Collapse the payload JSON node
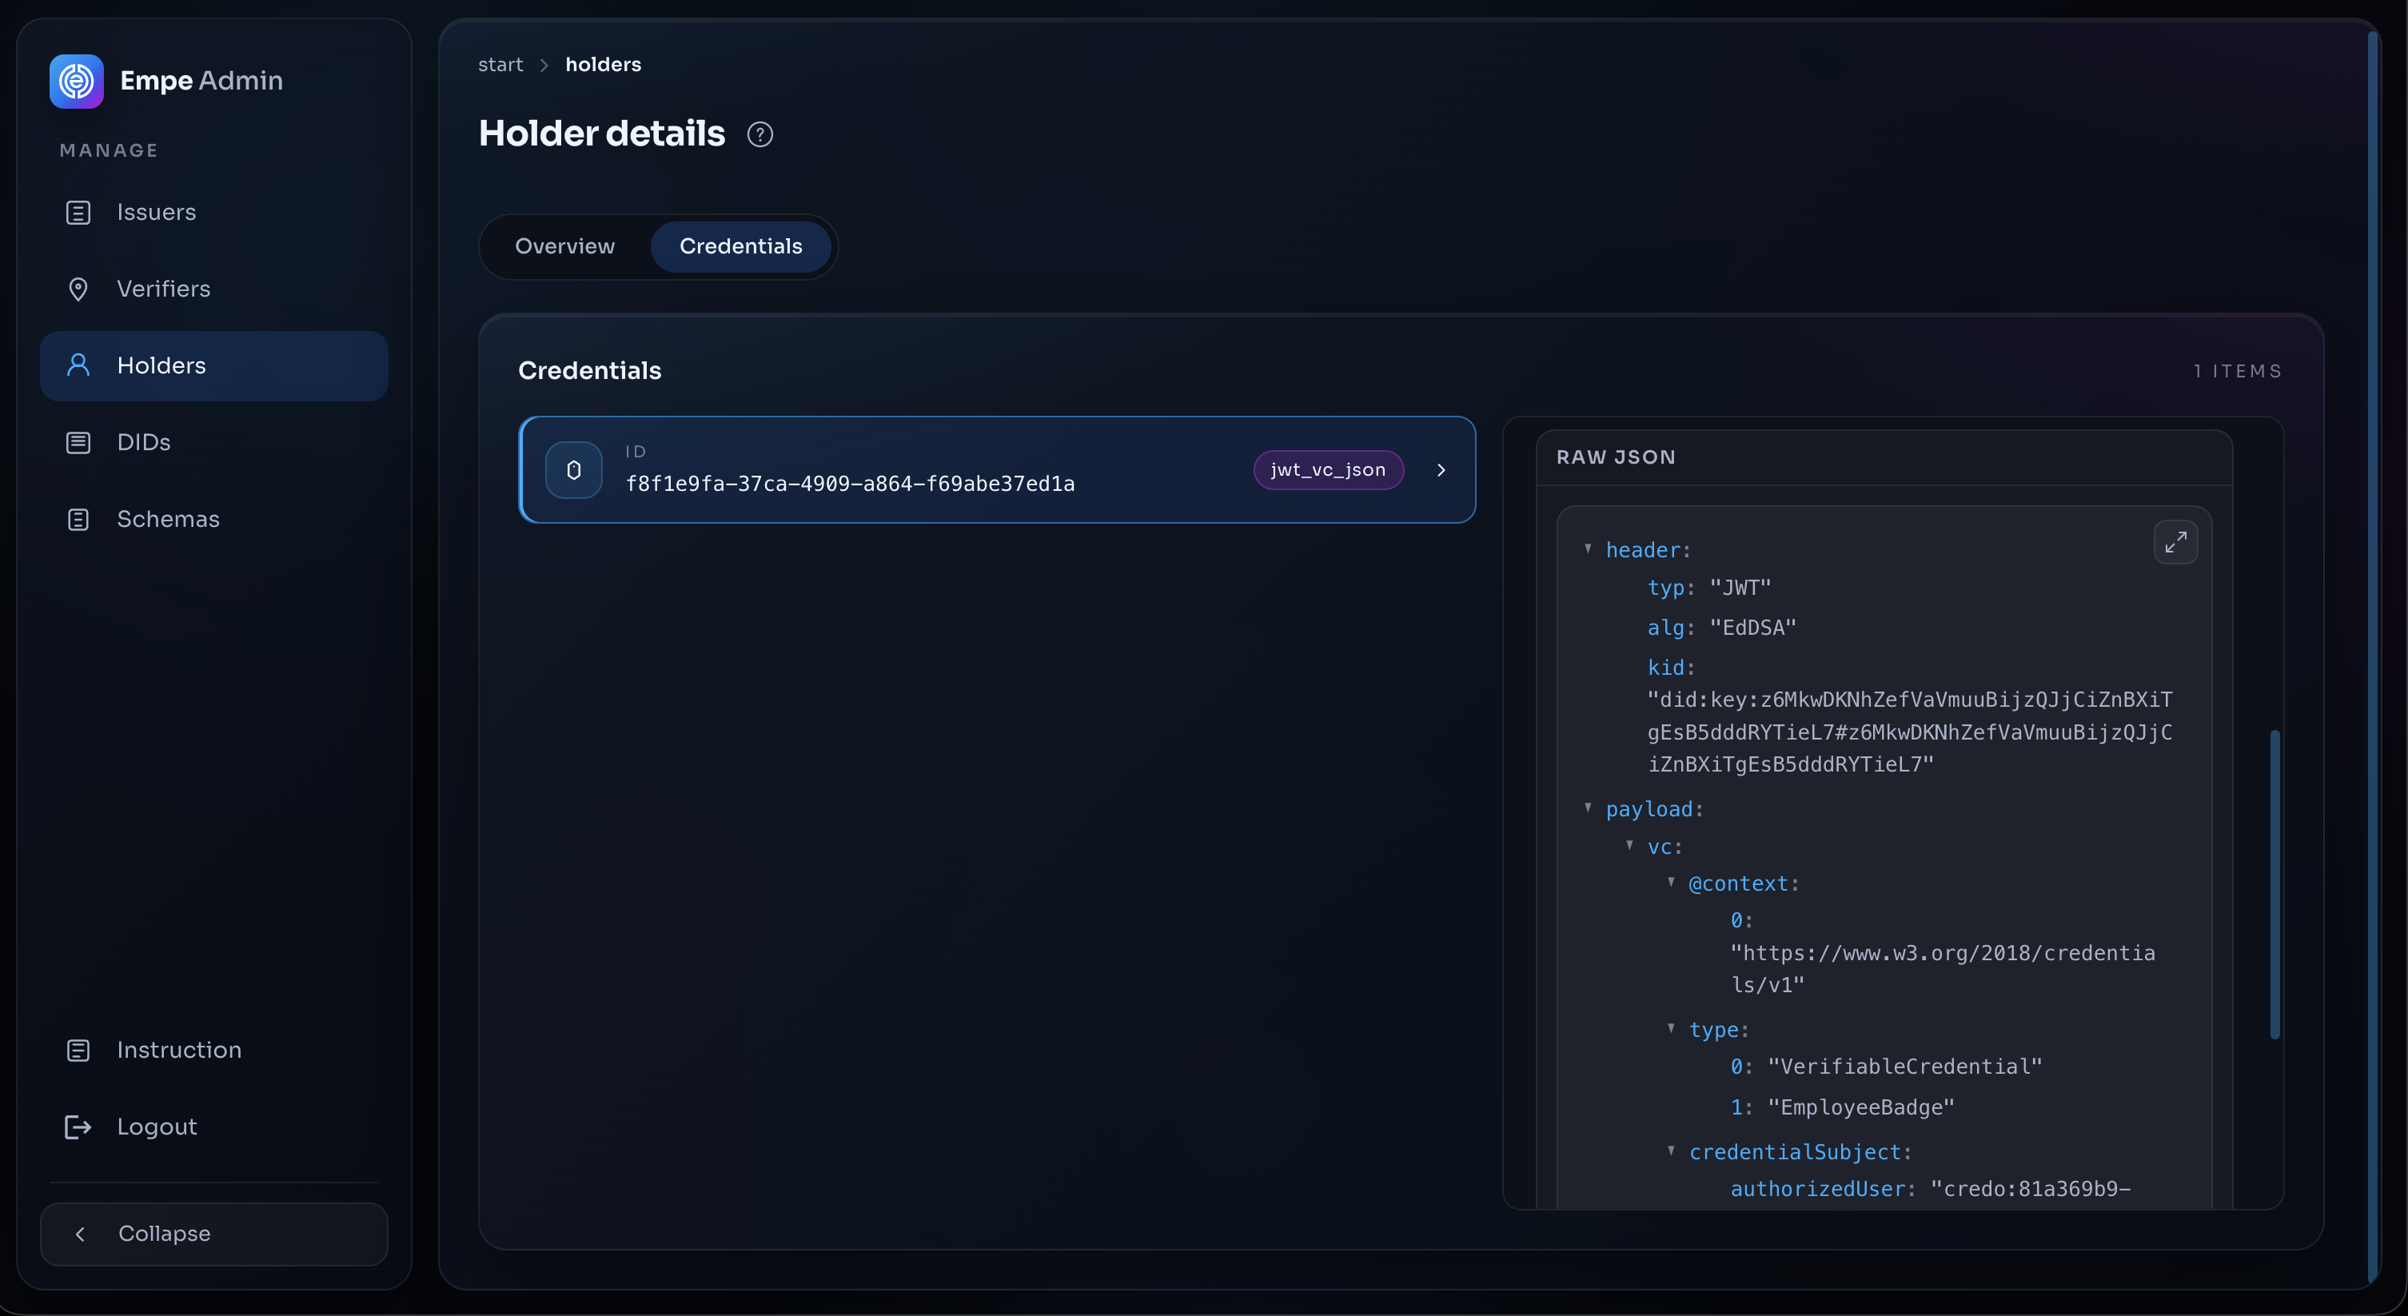2408x1316 pixels. 1589,808
